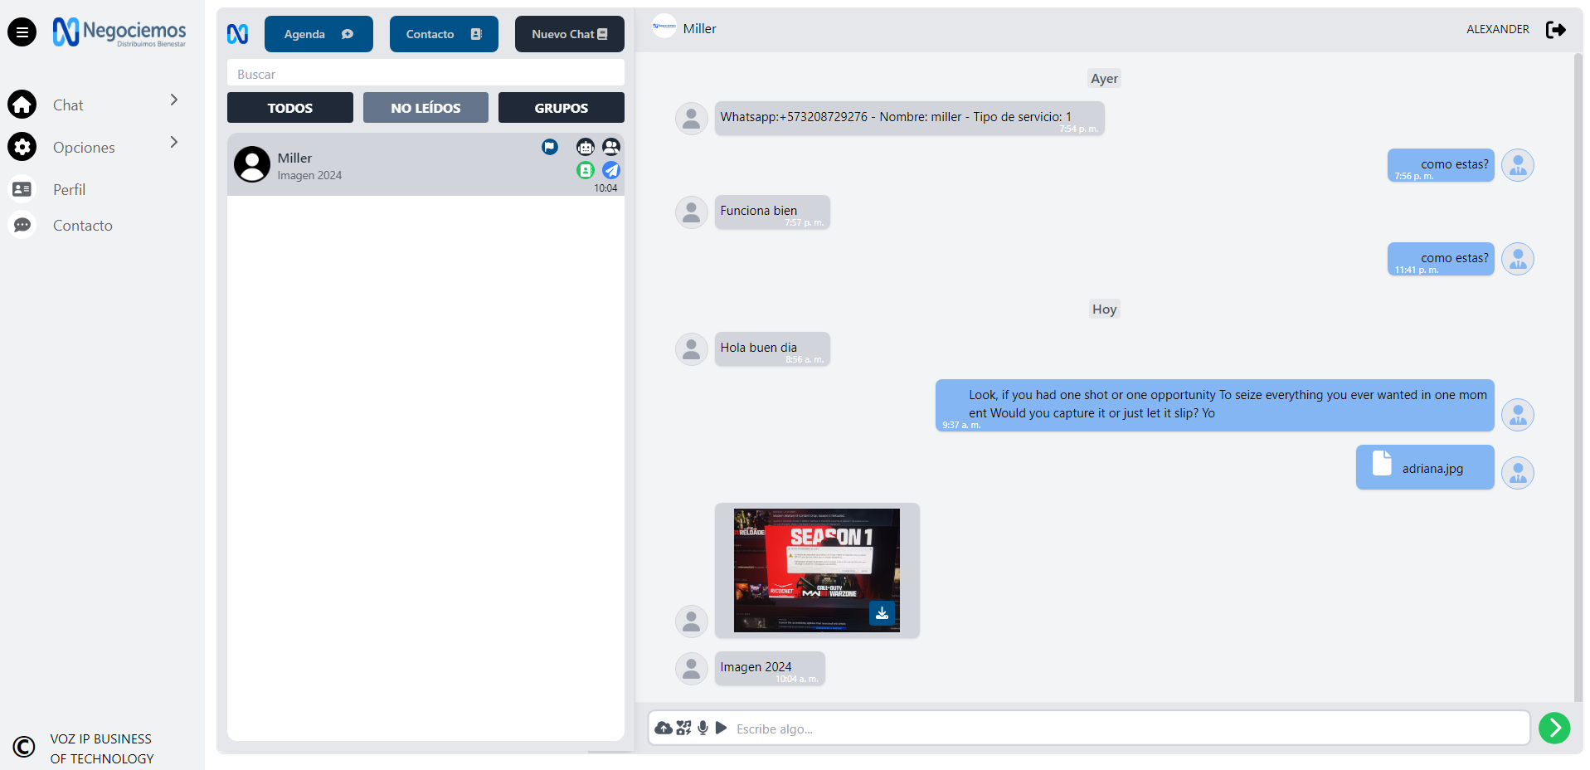Select the microphone icon to record audio
The image size is (1590, 770).
click(703, 728)
